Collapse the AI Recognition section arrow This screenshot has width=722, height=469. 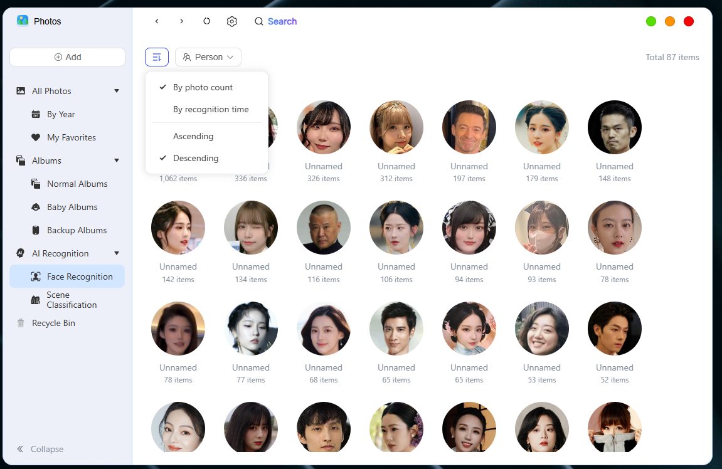click(x=117, y=253)
